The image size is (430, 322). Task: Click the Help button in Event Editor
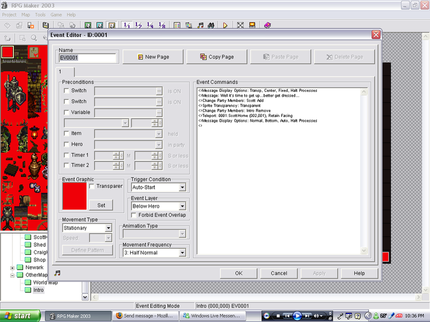(x=359, y=273)
